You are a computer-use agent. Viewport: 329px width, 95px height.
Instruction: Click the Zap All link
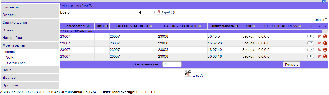199,75
